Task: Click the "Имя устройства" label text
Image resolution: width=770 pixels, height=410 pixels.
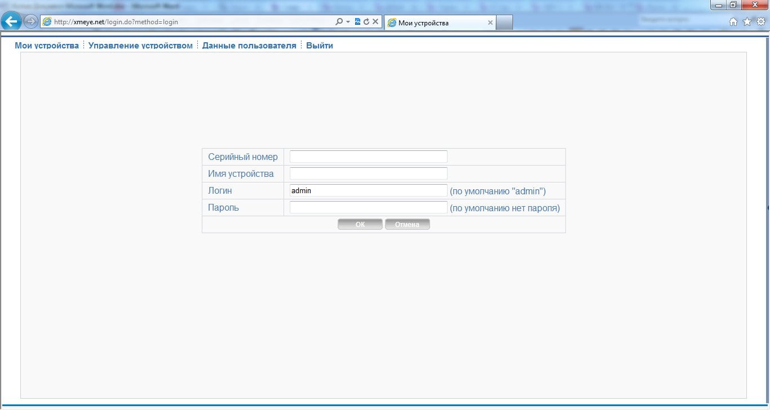Action: [241, 173]
